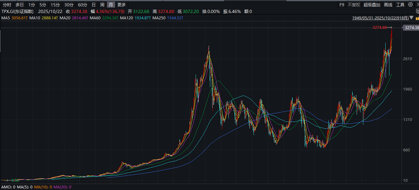
Task: Switch to 分时 intraday view
Action: pos(7,5)
